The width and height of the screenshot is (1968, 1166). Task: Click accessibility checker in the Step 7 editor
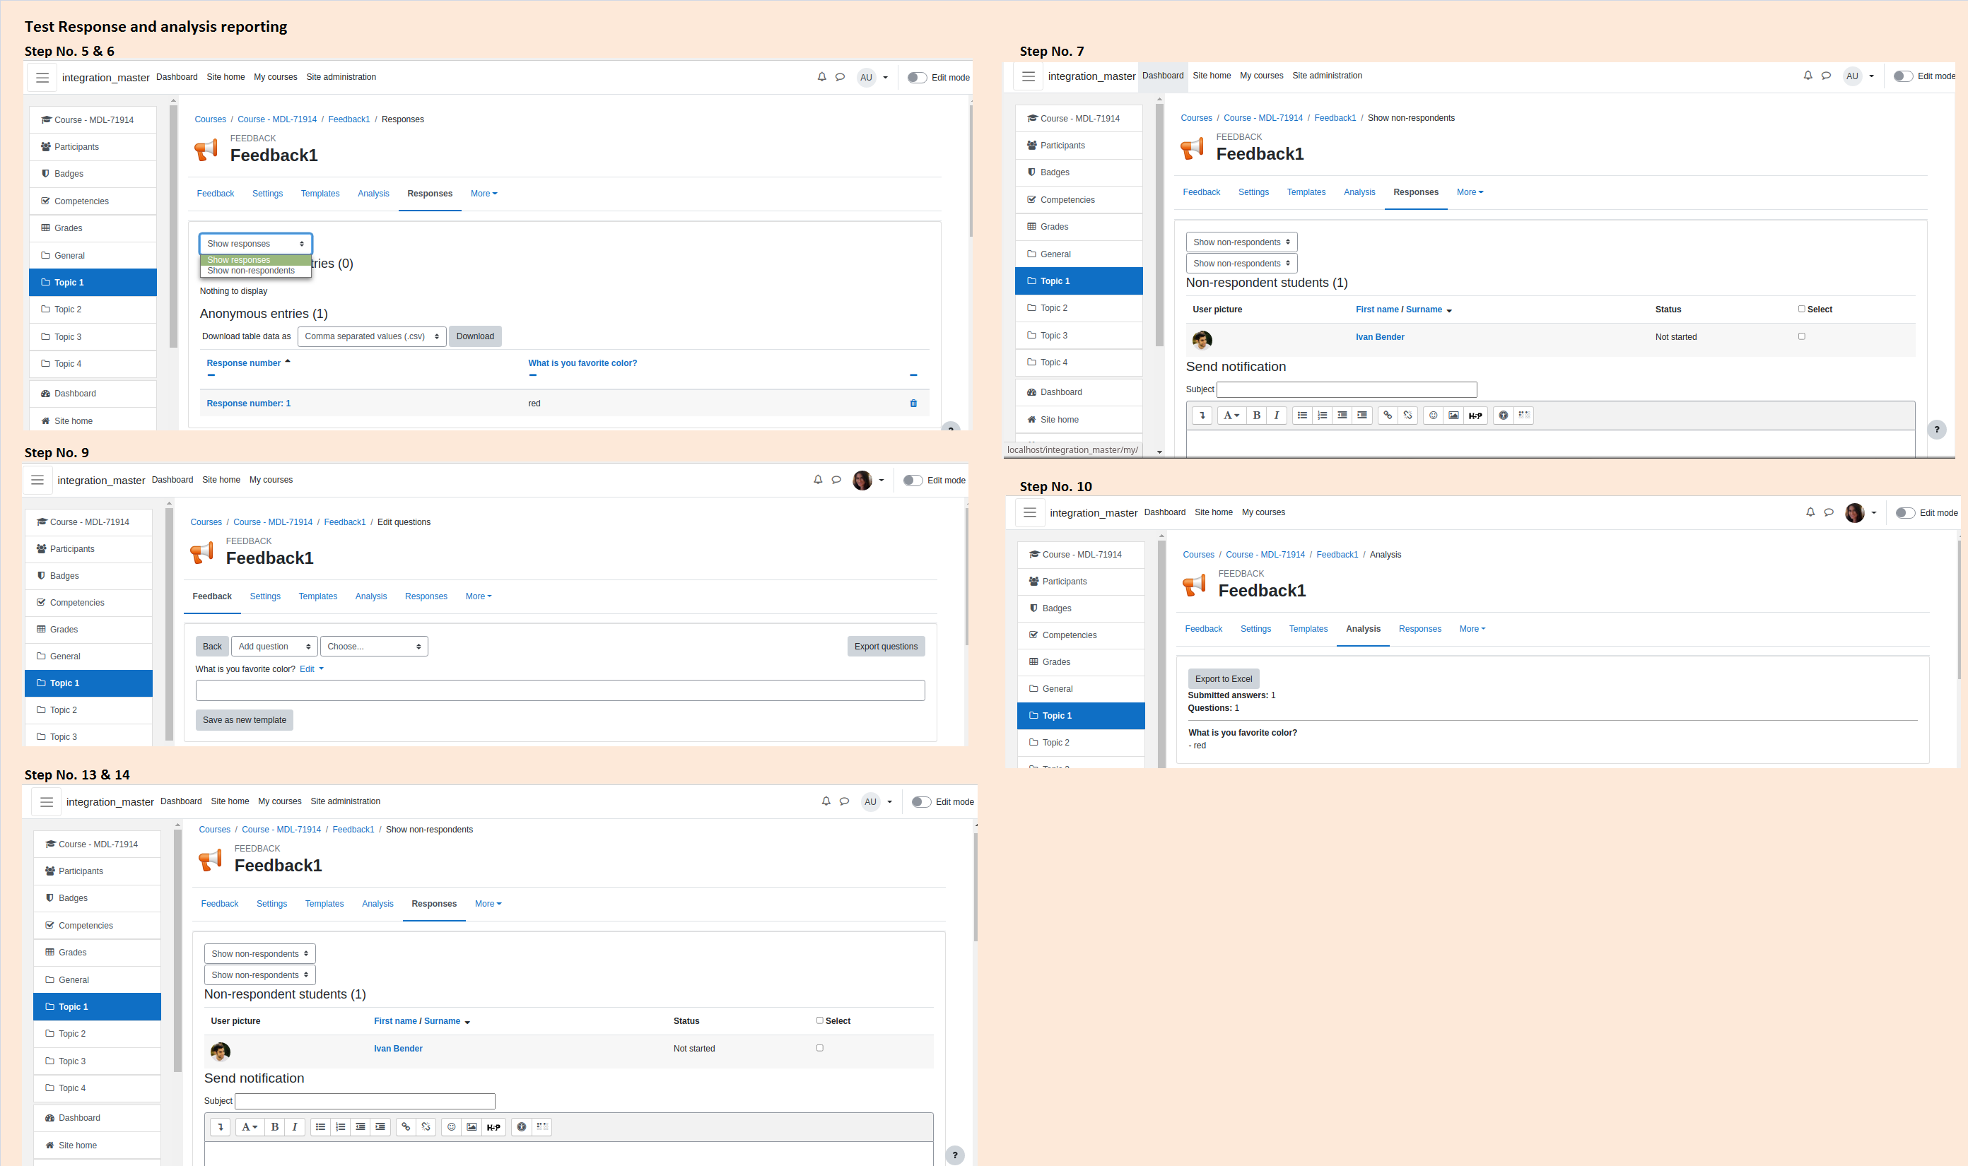click(x=1503, y=416)
